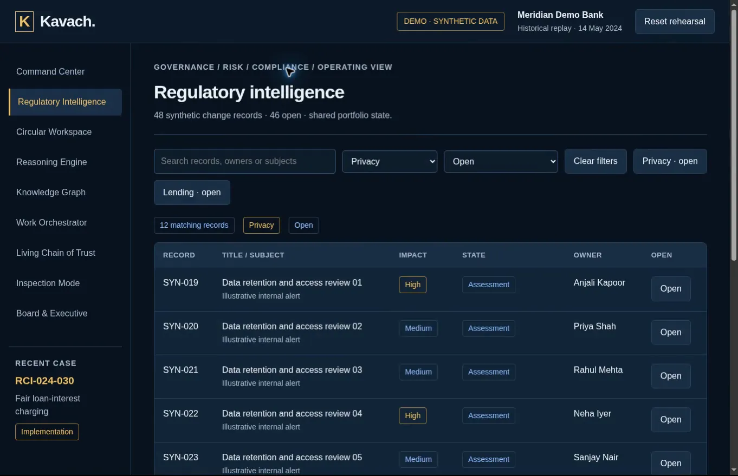This screenshot has width=738, height=476.
Task: Open record SYN-021
Action: [671, 376]
